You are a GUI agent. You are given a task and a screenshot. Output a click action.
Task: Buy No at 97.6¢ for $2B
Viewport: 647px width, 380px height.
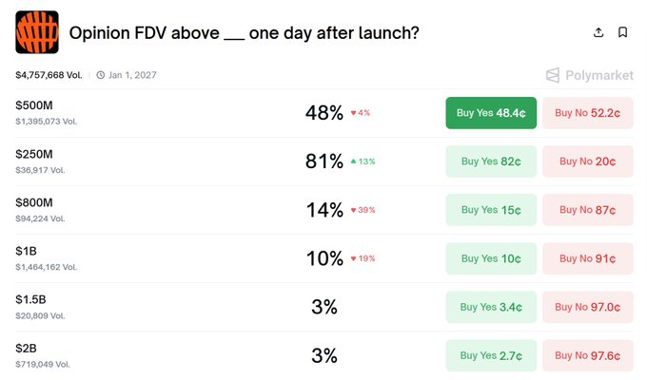tap(587, 355)
